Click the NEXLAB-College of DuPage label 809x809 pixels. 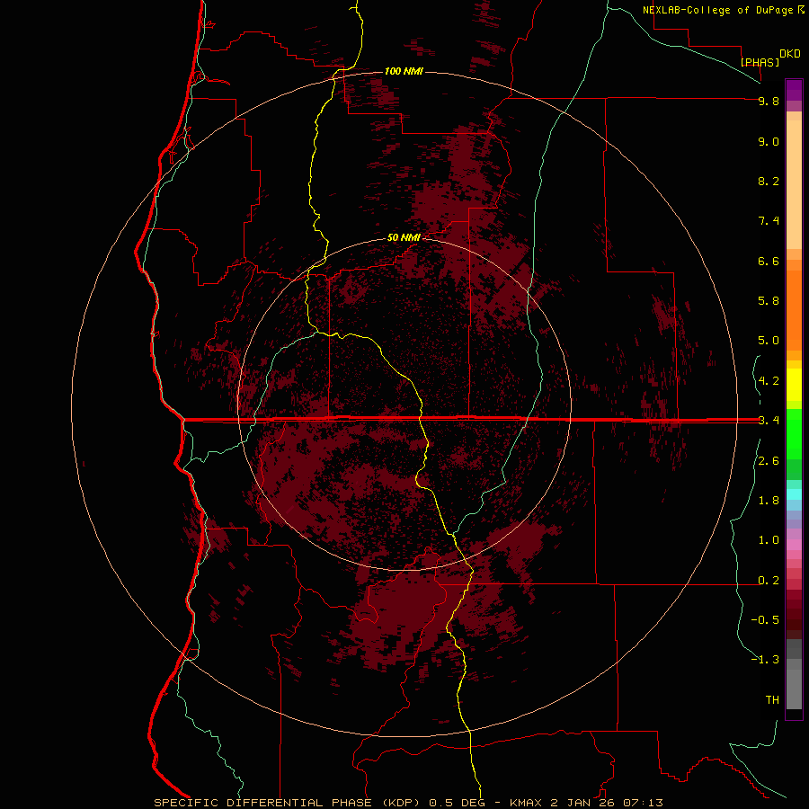pyautogui.click(x=717, y=10)
